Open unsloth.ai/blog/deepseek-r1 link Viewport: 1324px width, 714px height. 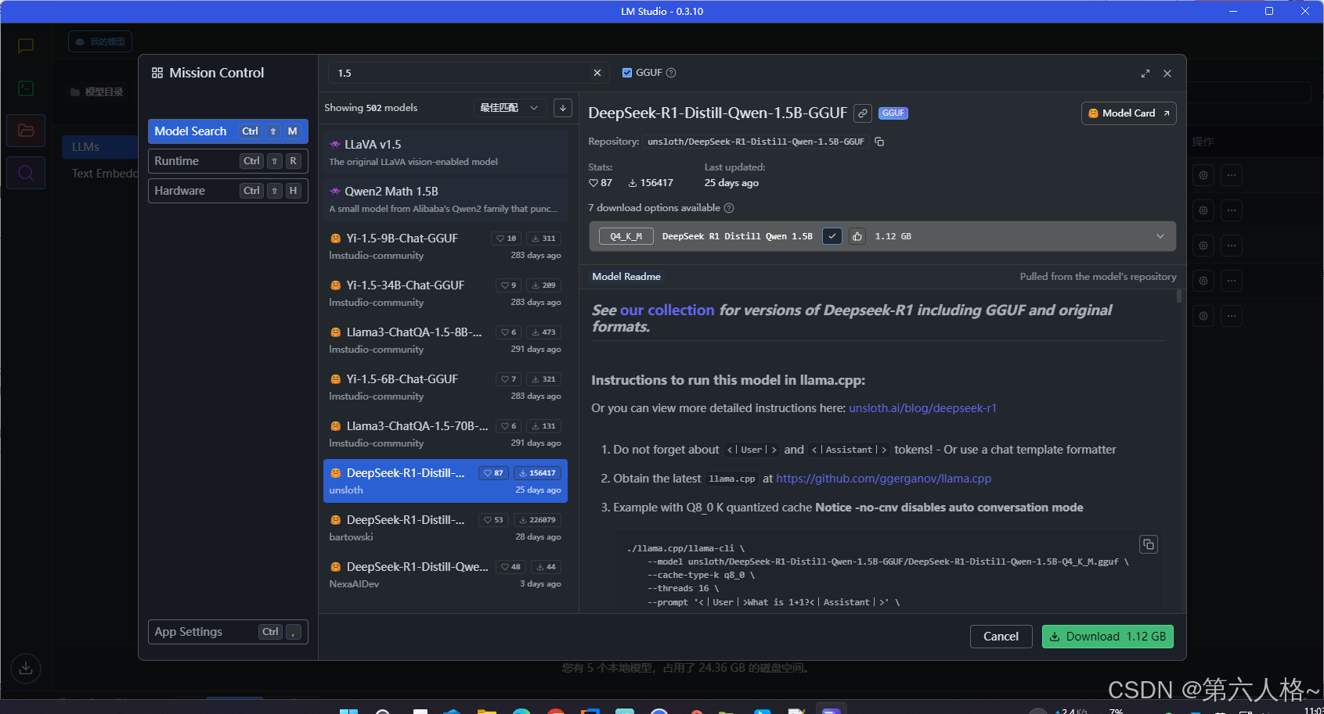coord(923,408)
